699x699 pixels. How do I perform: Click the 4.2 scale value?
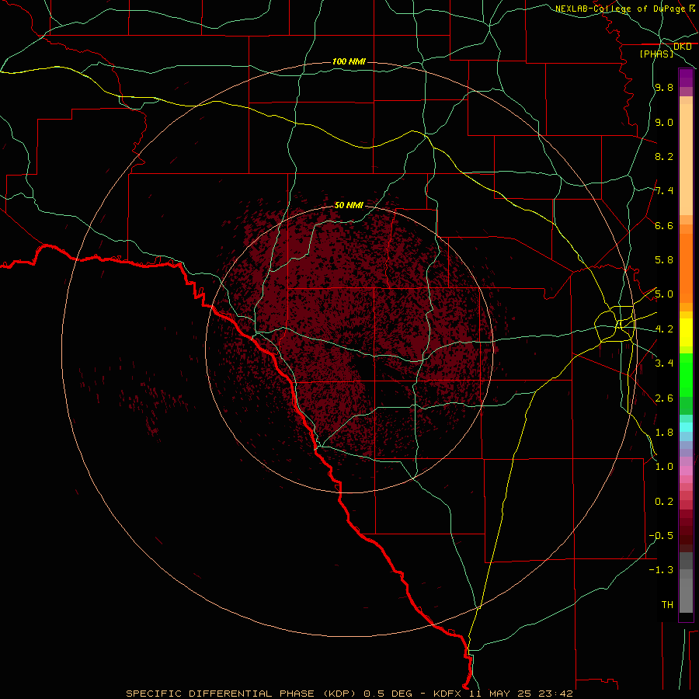[x=664, y=329]
